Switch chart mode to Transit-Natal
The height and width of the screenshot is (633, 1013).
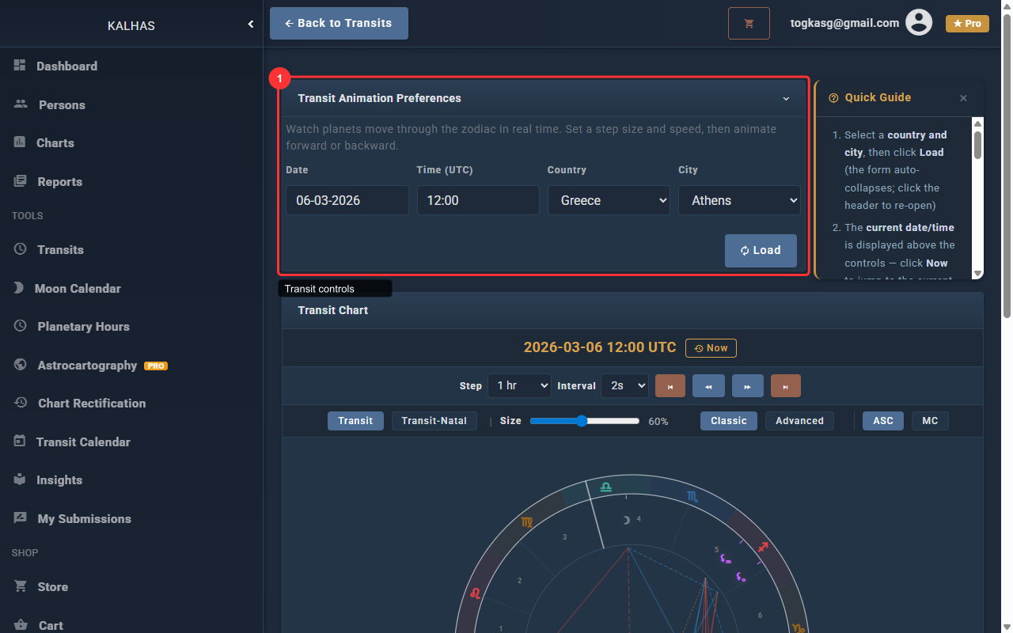[434, 421]
